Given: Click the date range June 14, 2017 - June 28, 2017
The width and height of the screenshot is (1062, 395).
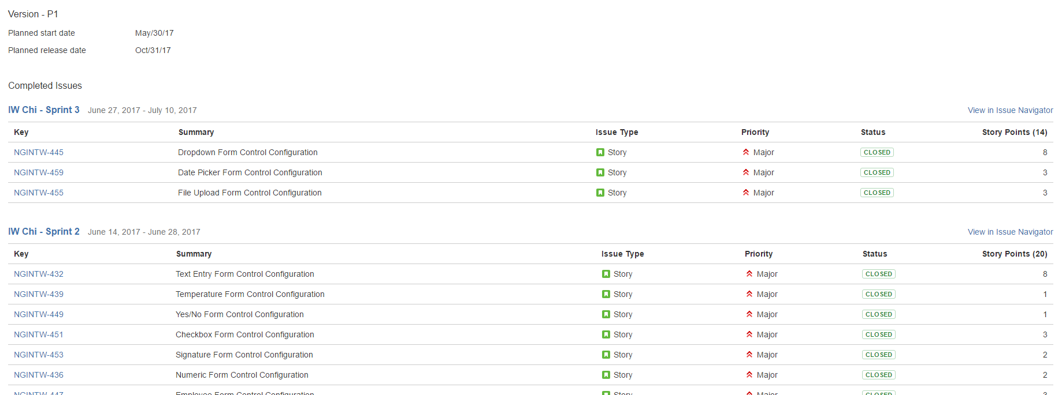Looking at the screenshot, I should click(144, 232).
